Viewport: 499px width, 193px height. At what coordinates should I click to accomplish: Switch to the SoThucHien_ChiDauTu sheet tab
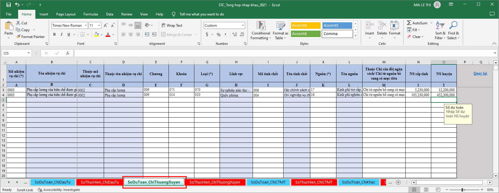pyautogui.click(x=100, y=182)
